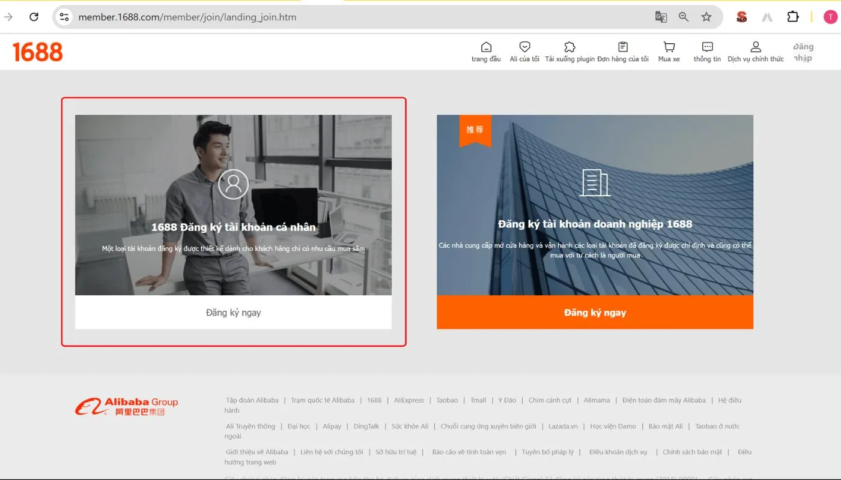The width and height of the screenshot is (841, 480).
Task: Click white Đăng ký ngay for personal account
Action: tap(233, 312)
